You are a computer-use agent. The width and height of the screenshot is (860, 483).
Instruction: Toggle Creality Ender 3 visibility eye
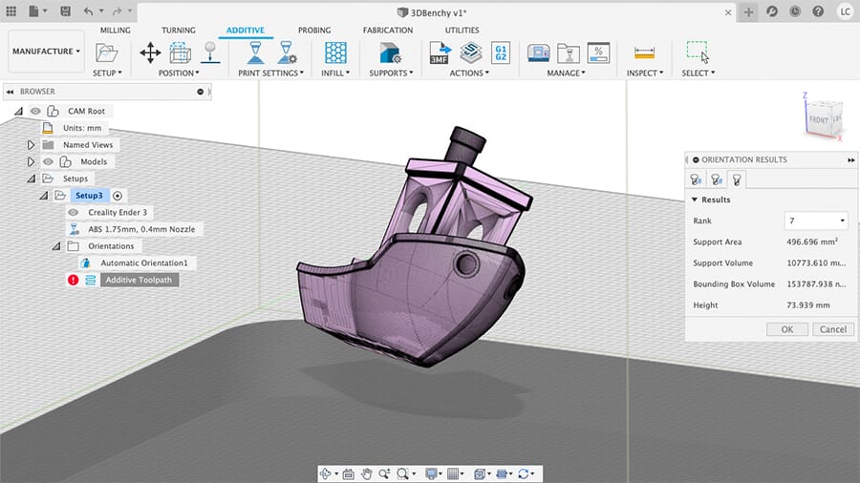tap(74, 213)
